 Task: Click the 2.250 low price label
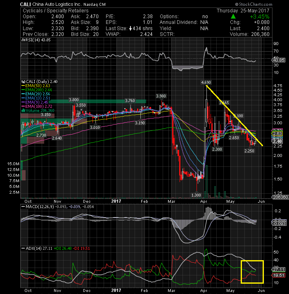click(x=249, y=151)
